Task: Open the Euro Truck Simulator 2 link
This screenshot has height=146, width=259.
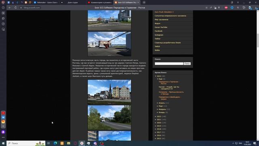Action: pyautogui.click(x=164, y=12)
